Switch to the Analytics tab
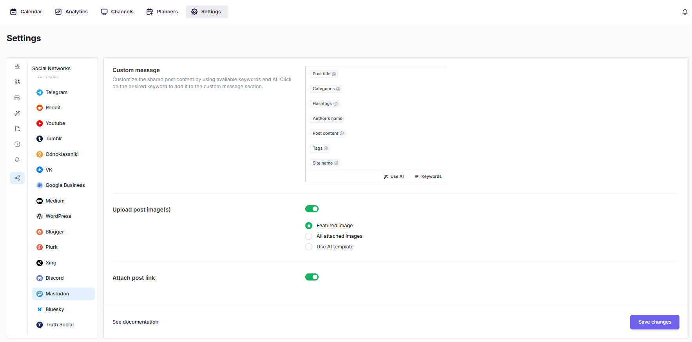Screen dimensions: 692x342 click(x=71, y=12)
